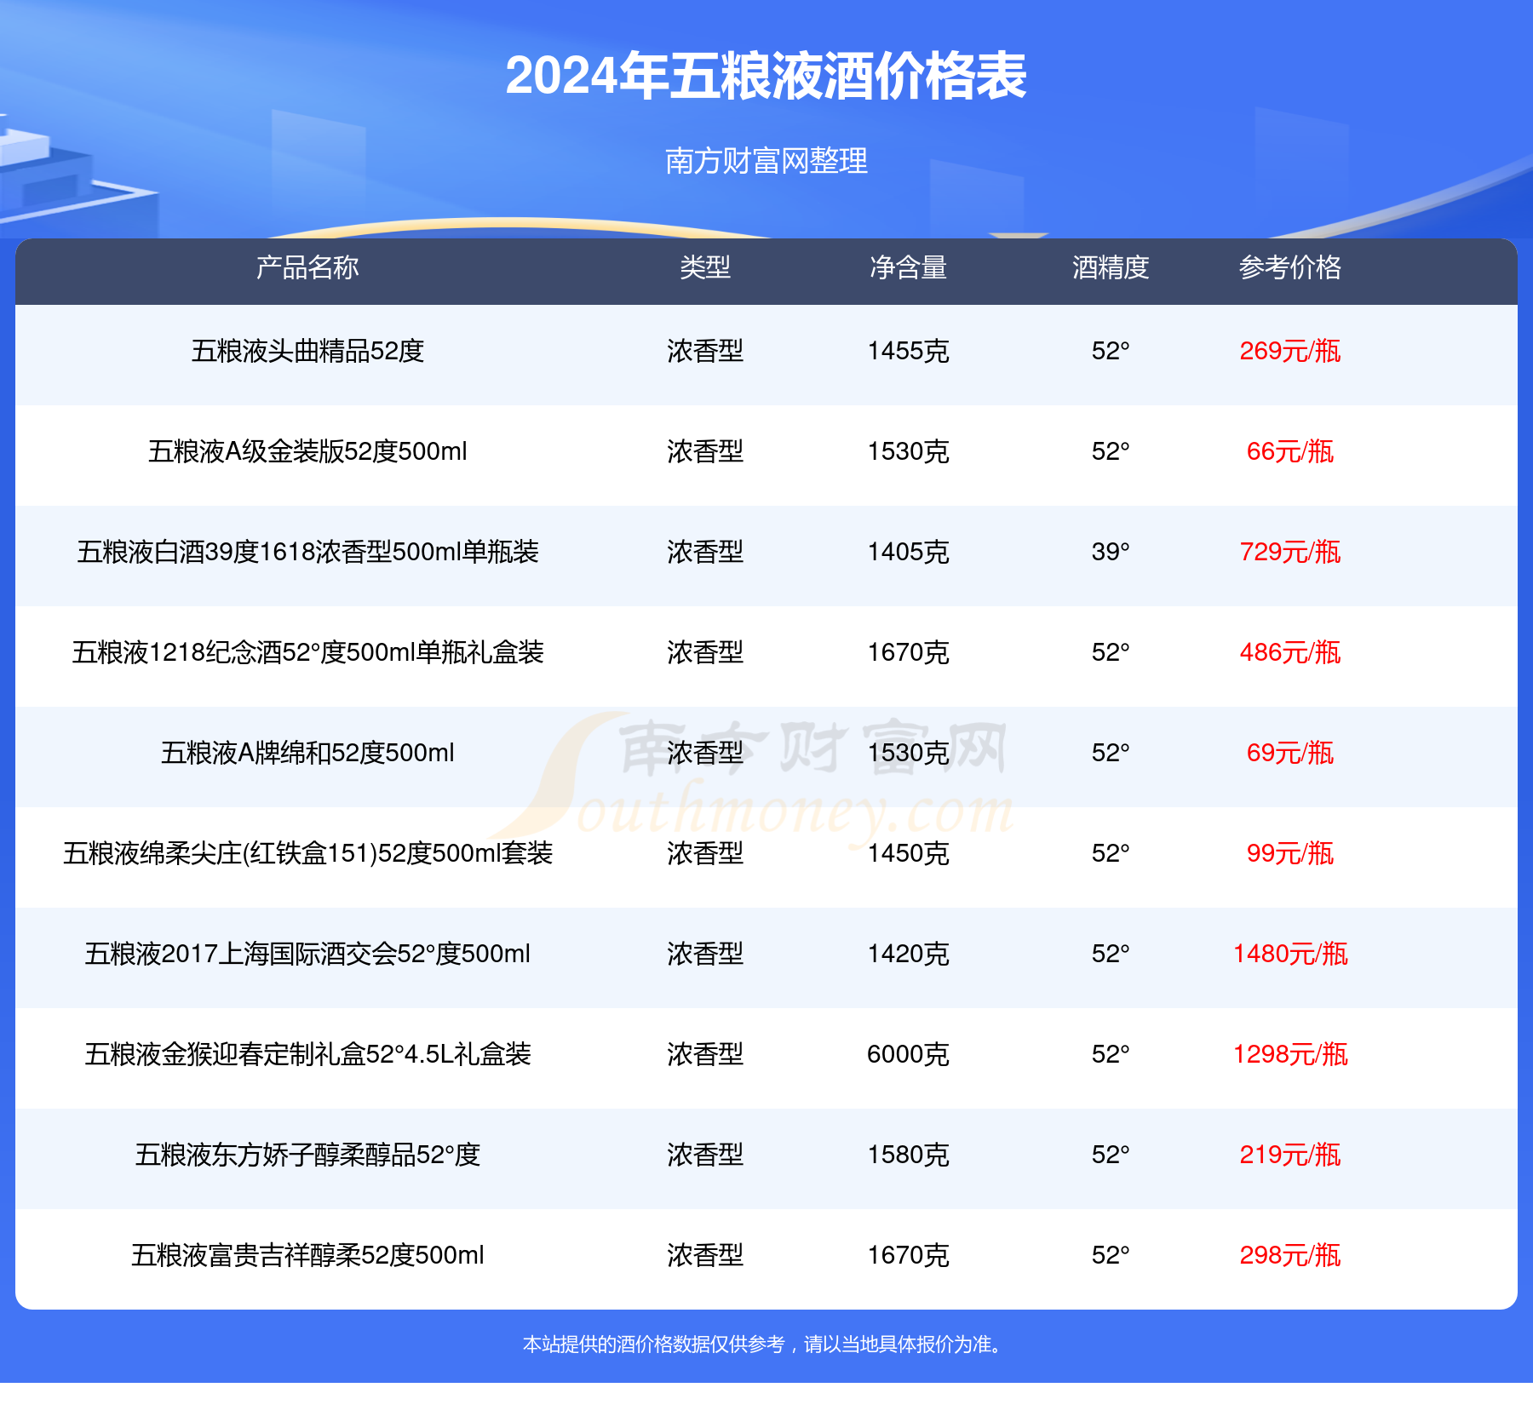Select product name 五粮液头曲精品52度
Viewport: 1533px width, 1422px height.
pyautogui.click(x=307, y=351)
